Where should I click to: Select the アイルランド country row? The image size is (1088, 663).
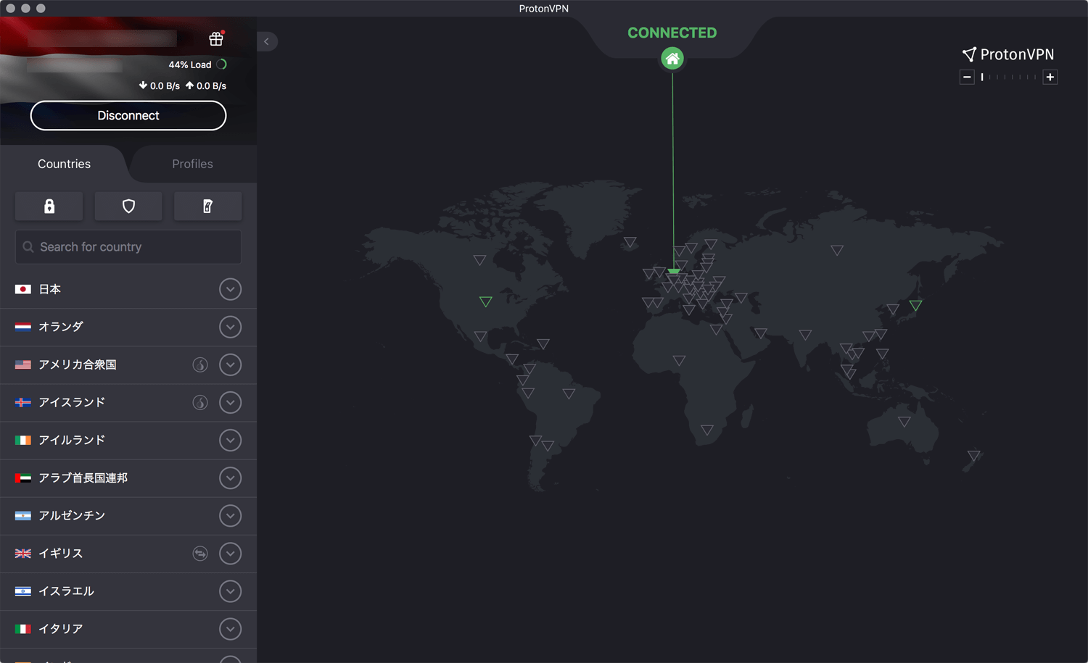coord(128,440)
